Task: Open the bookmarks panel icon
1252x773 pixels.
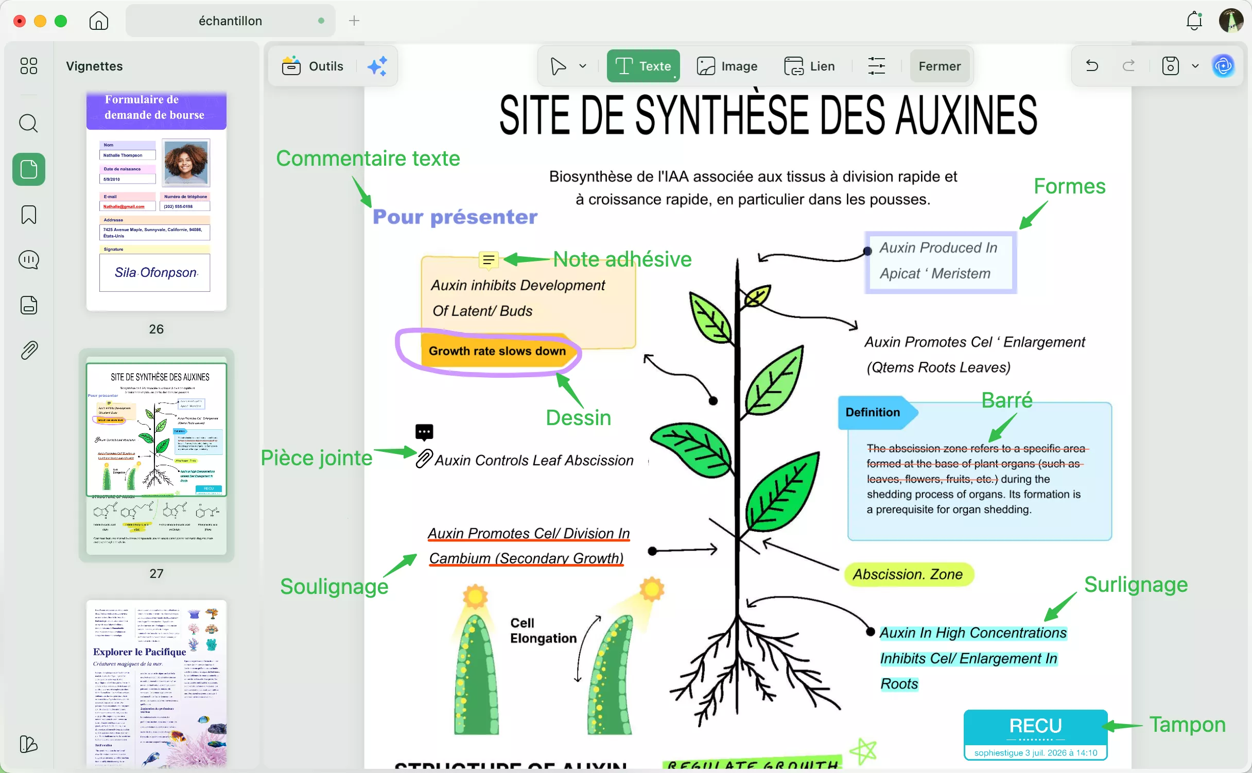Action: [x=29, y=215]
